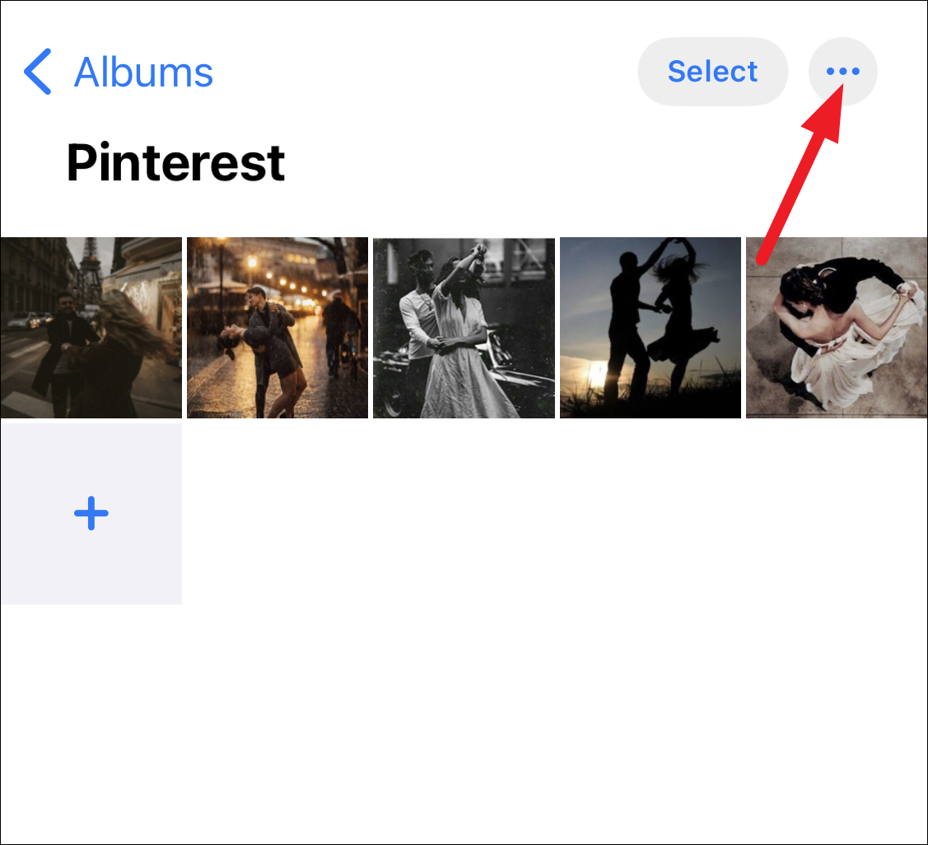Tap the photo showing the setting sun
Screen dimensions: 928x845
click(x=651, y=328)
